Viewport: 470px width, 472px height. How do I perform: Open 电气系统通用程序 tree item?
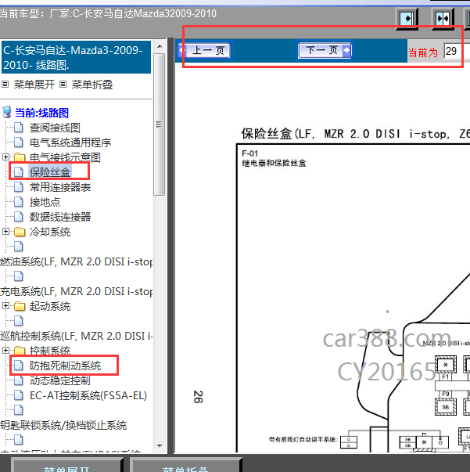[x=70, y=142]
